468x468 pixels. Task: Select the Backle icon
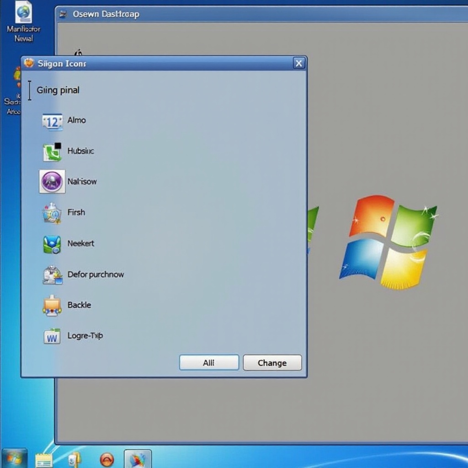click(52, 306)
